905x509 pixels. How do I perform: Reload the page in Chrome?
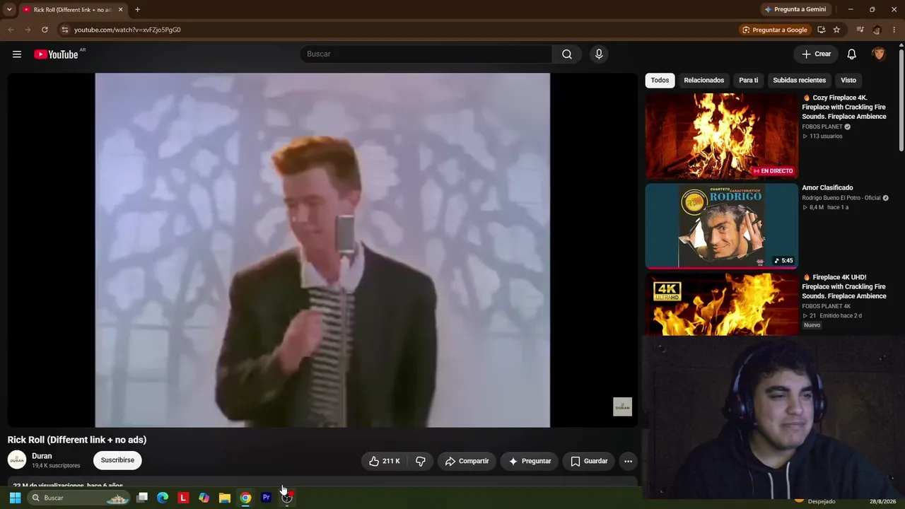click(x=45, y=30)
